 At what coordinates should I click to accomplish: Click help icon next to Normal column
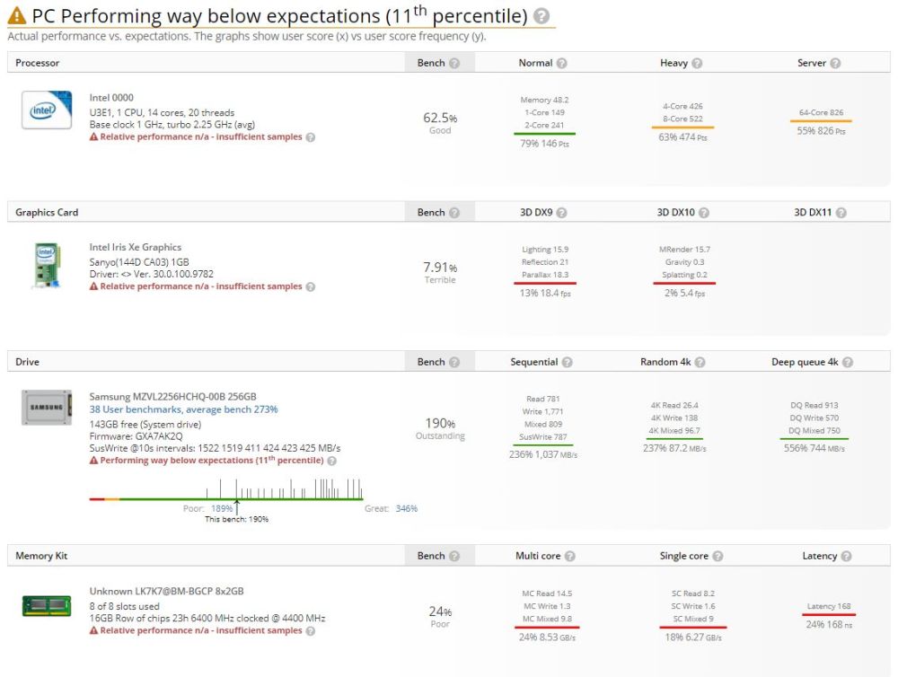click(x=561, y=64)
